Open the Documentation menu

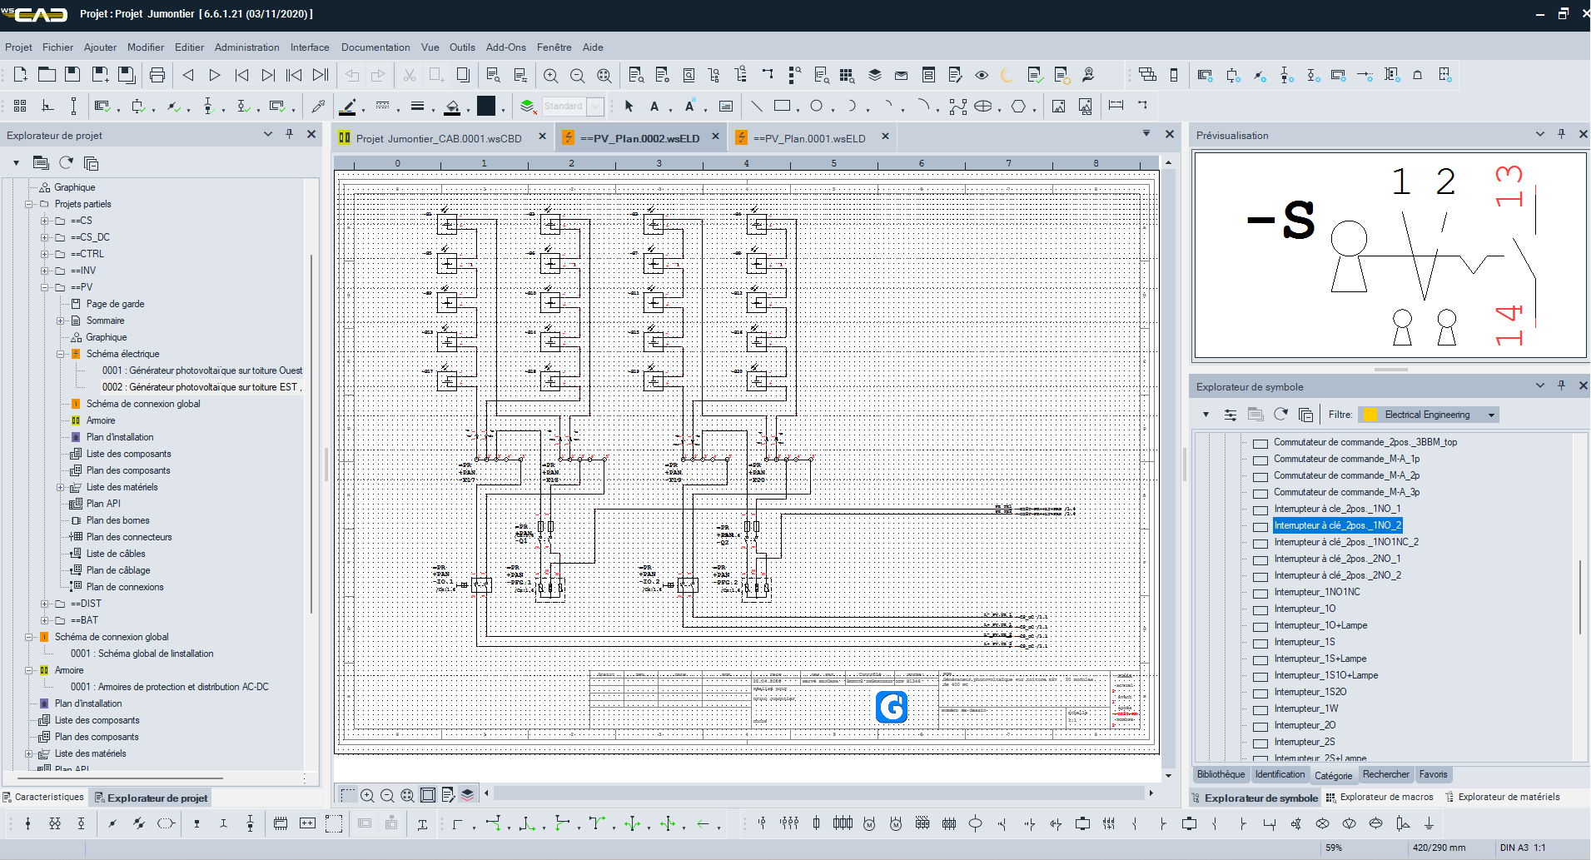tap(375, 47)
